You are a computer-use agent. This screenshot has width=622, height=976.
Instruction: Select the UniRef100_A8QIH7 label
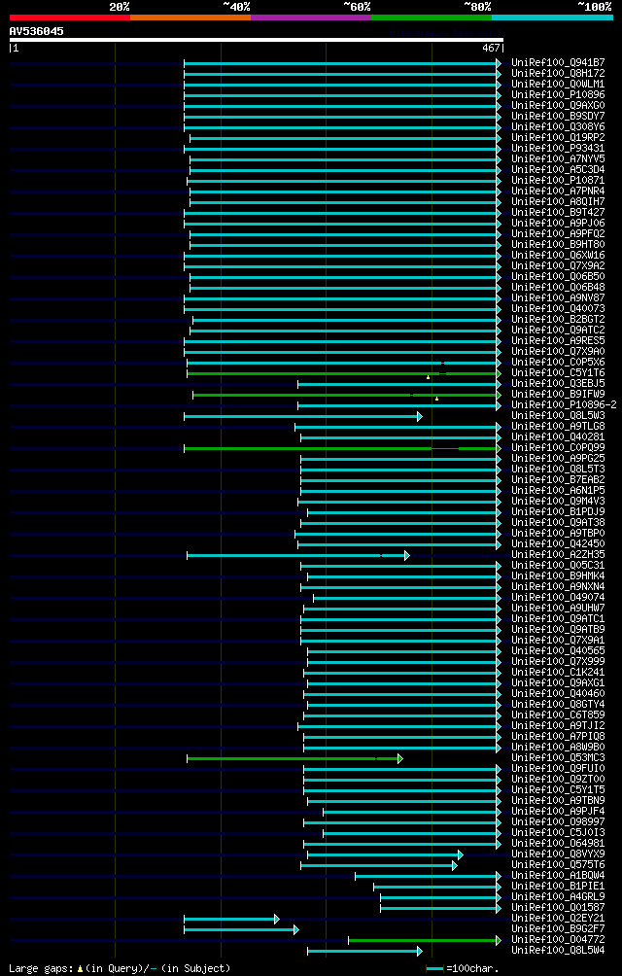click(x=558, y=201)
